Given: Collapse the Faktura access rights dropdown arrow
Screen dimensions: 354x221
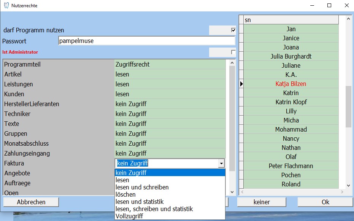Looking at the screenshot, I should tap(221, 164).
